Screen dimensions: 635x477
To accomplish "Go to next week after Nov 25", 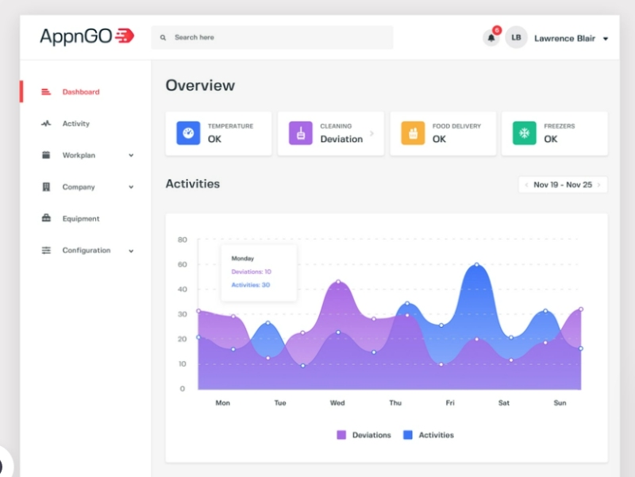I will [599, 185].
